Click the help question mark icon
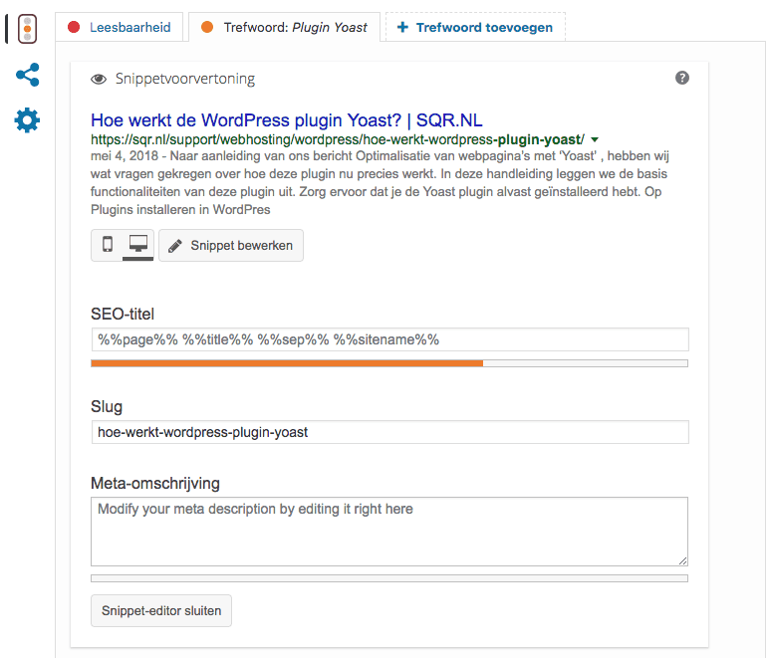770x658 pixels. coord(682,78)
